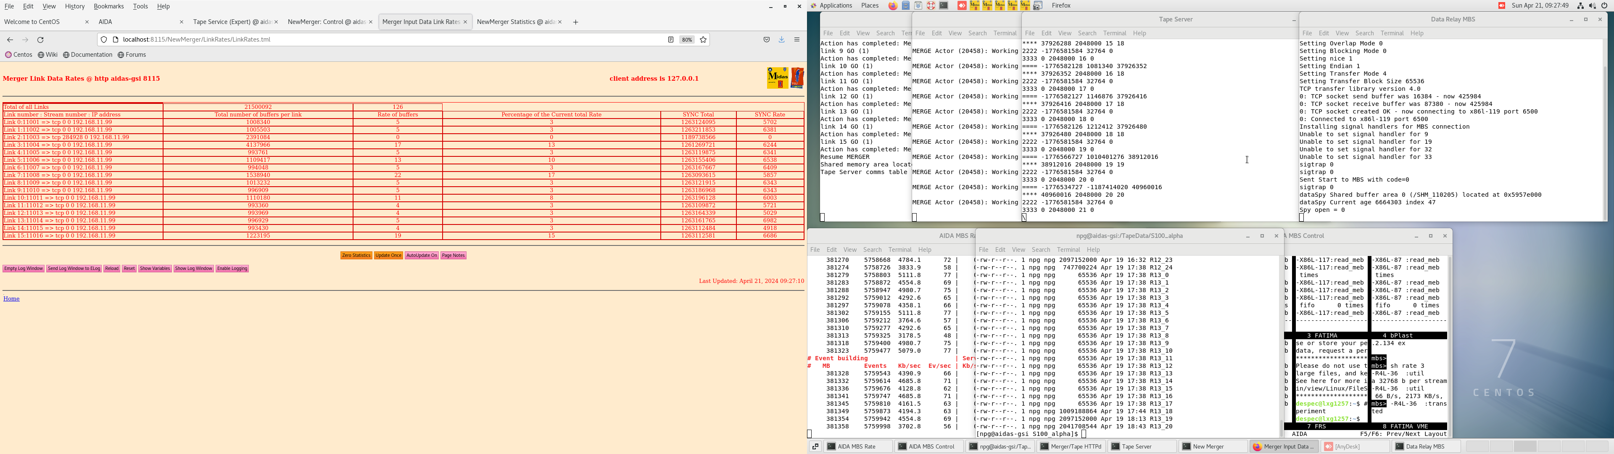Open Firefox hamburger application menu
Image resolution: width=1614 pixels, height=454 pixels.
point(797,40)
